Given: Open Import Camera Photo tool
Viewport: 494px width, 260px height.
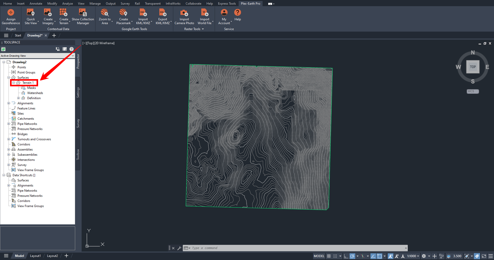Looking at the screenshot, I should click(184, 13).
